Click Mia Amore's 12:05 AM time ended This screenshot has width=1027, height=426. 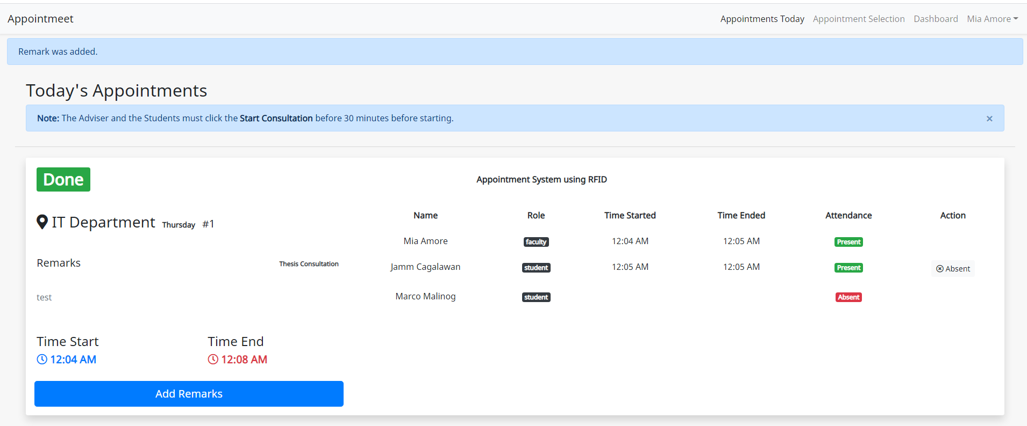[741, 241]
